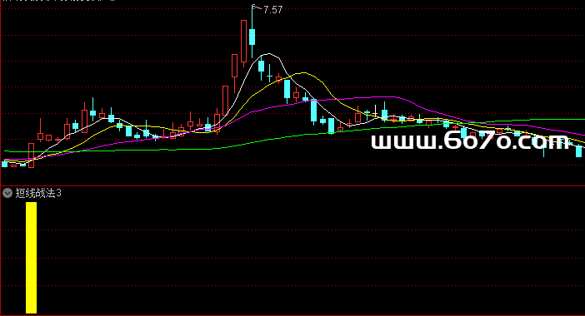Click the yellow moving average line hump
Image resolution: width=585 pixels, height=316 pixels.
tap(304, 73)
